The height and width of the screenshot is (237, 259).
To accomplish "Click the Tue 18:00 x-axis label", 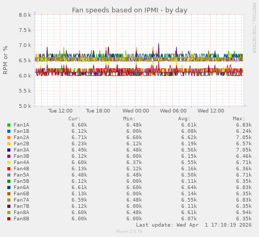I will tap(98, 111).
